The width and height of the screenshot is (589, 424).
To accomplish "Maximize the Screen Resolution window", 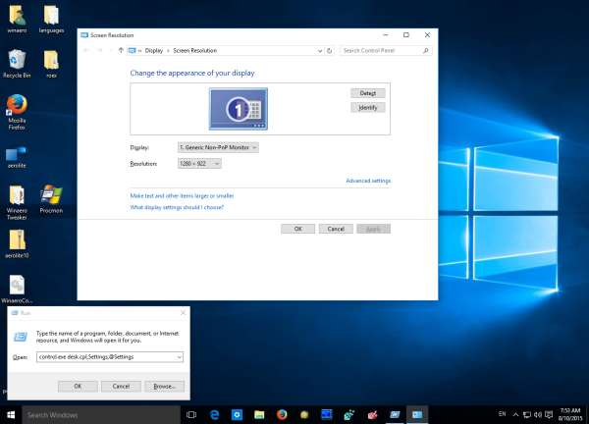I will 406,35.
